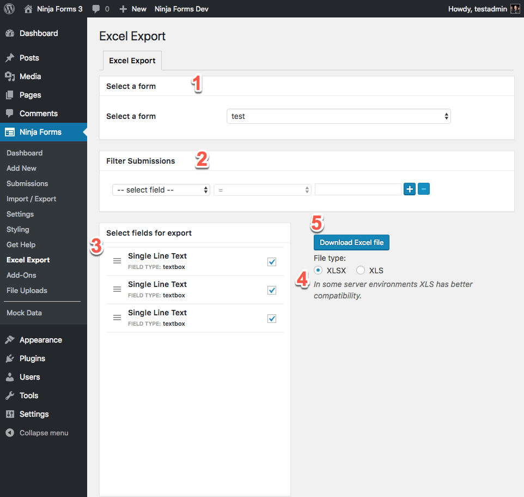Image resolution: width=524 pixels, height=497 pixels.
Task: Select the XLS file type radio button
Action: click(360, 270)
